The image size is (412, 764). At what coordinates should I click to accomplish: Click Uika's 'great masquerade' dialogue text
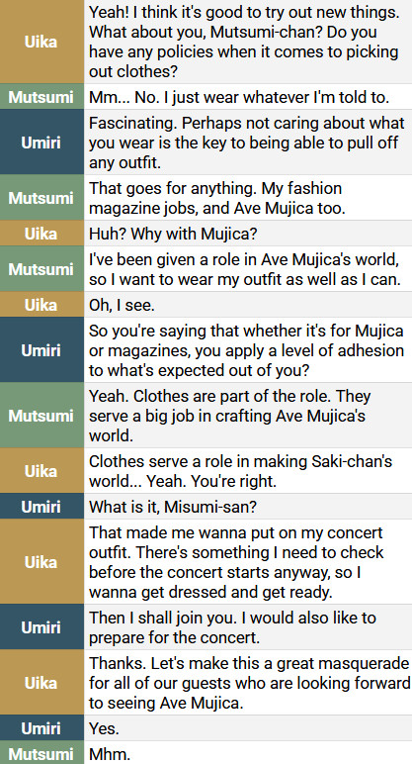[x=248, y=683]
